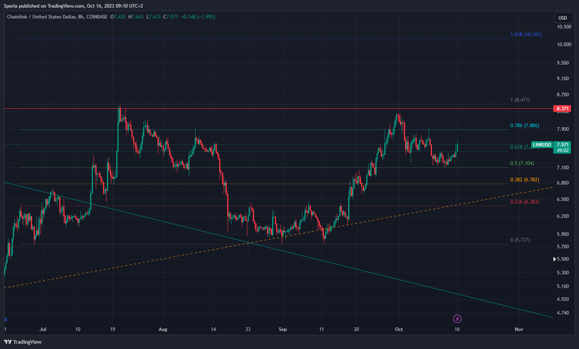Click the 16 date label on time axis
This screenshot has width=579, height=349.
pyautogui.click(x=457, y=329)
